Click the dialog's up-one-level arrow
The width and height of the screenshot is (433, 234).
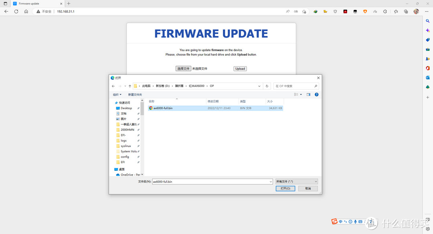click(x=130, y=86)
